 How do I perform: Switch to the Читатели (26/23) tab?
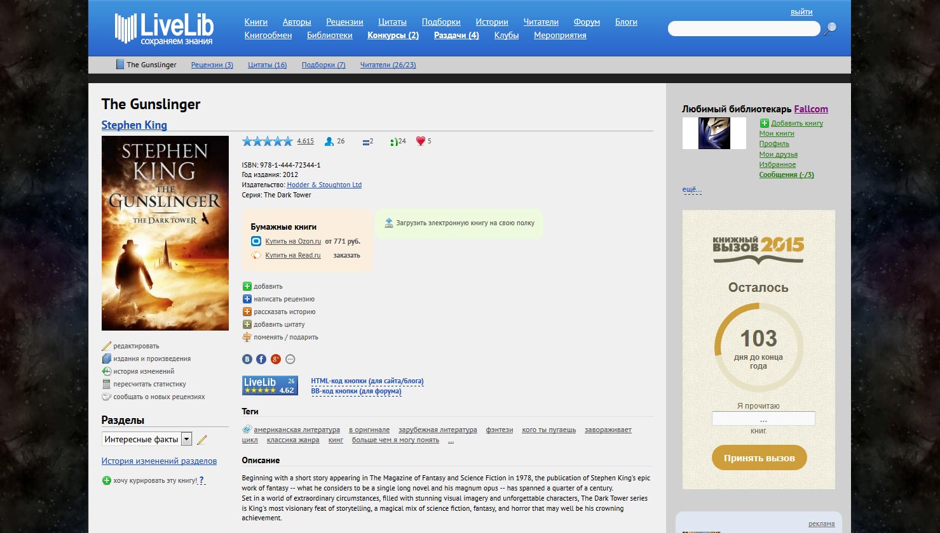click(x=388, y=65)
